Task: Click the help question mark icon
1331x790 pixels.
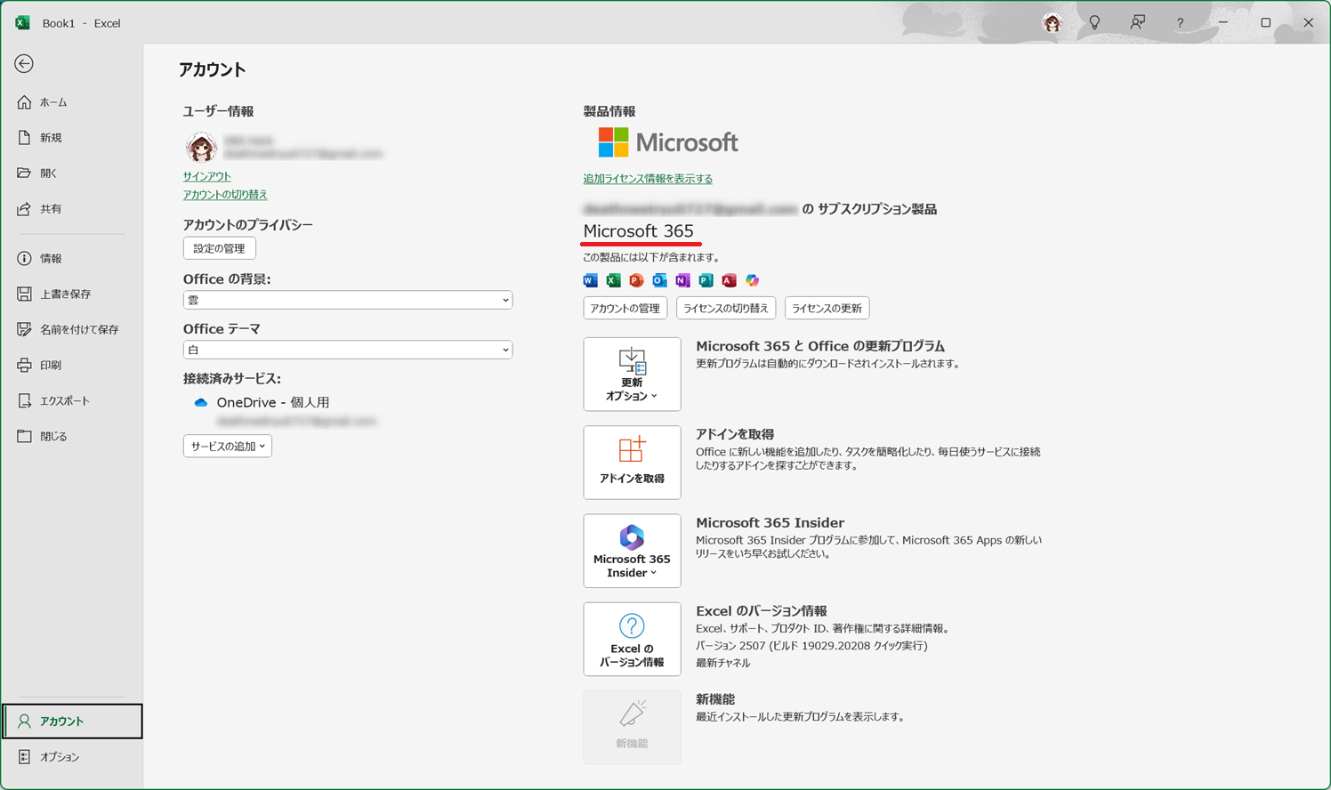Action: [x=1181, y=23]
